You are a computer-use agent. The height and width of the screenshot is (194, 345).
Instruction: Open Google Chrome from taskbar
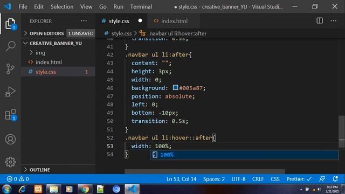(x=85, y=189)
